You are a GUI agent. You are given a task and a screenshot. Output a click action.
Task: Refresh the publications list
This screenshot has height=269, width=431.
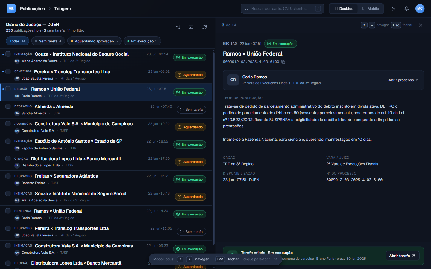coord(204,27)
